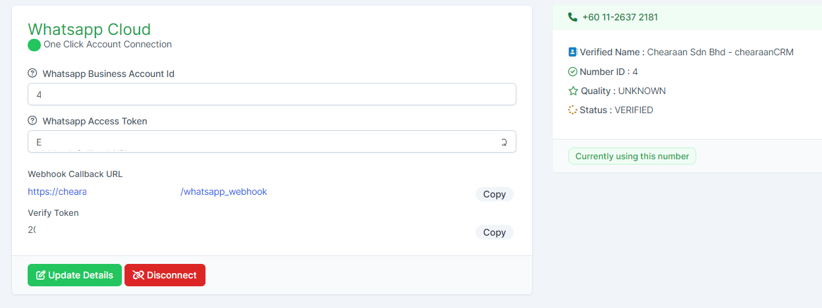
Task: Focus the Whatsapp Access Token field
Action: [271, 141]
